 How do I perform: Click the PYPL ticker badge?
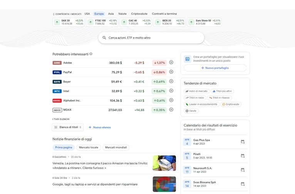pos(57,73)
